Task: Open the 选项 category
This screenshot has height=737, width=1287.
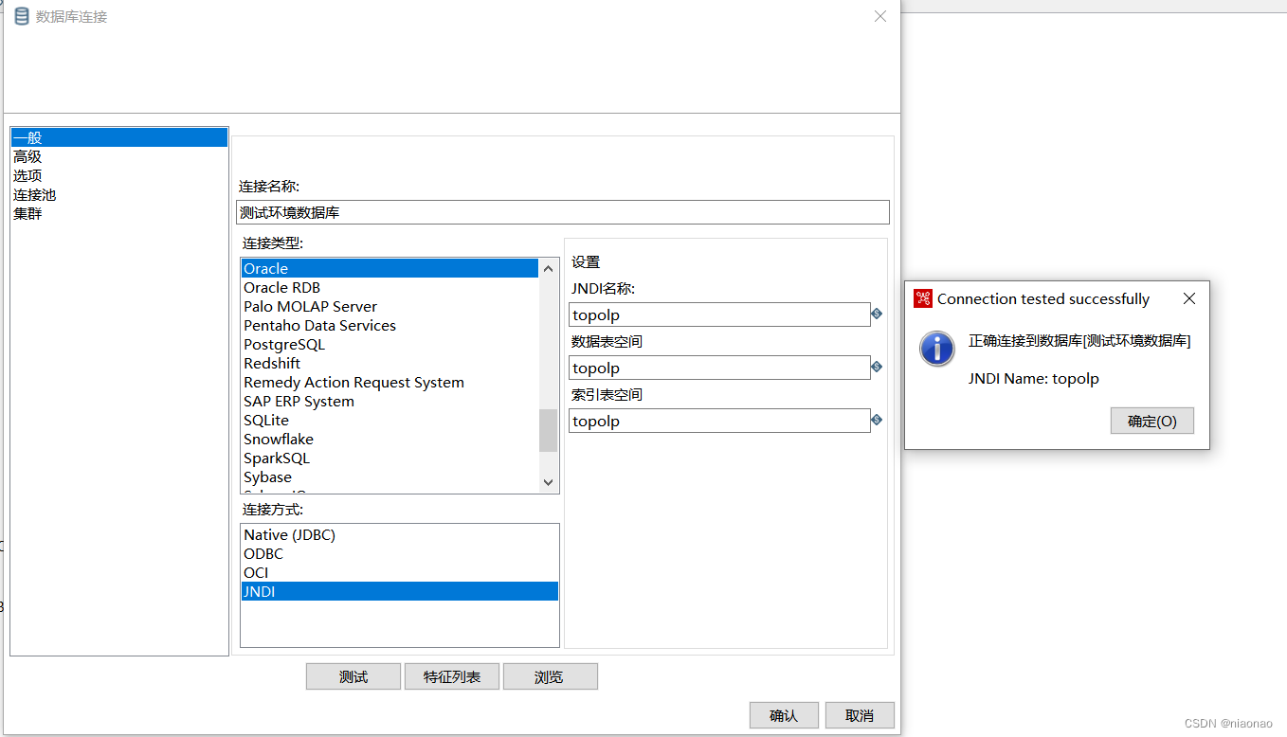Action: (119, 175)
